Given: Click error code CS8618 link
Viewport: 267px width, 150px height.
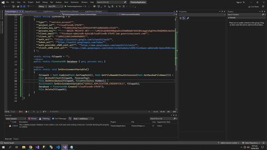Looking at the screenshot, I should pyautogui.click(x=15, y=126).
